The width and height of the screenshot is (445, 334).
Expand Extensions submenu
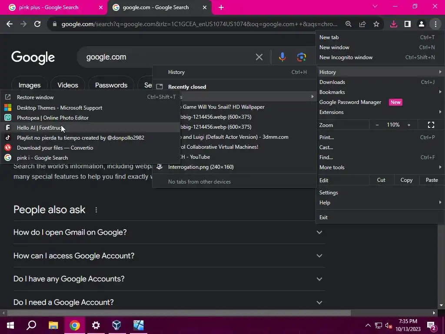tap(380, 112)
